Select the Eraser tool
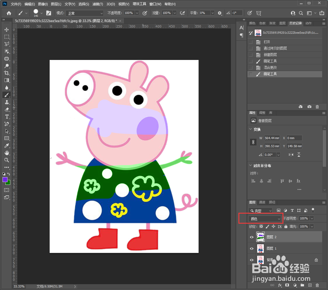 click(7, 109)
